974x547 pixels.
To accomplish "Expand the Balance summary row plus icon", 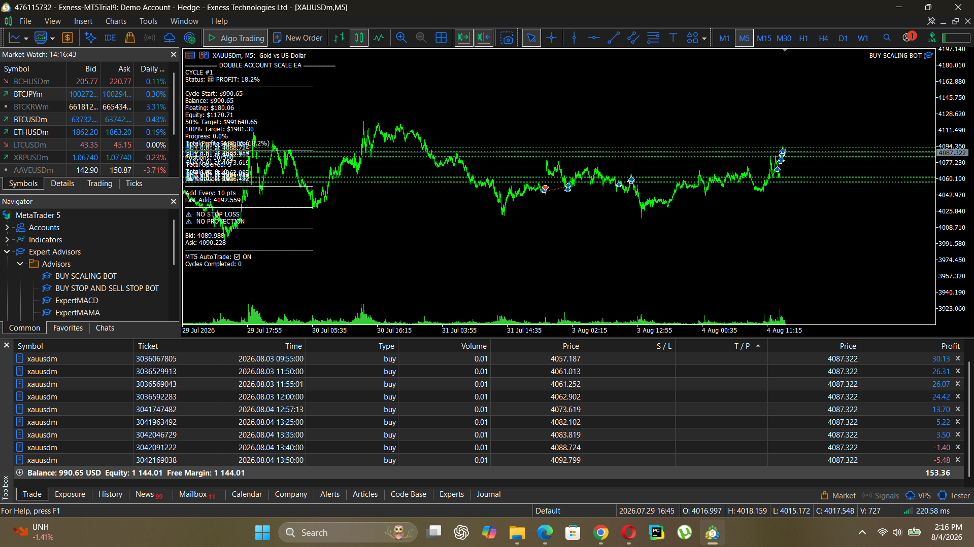I will (x=19, y=472).
